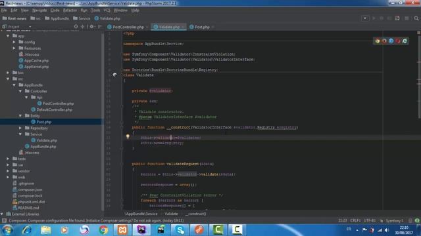Click the scroll from source target icon
Viewport: 421px width, 236px height.
pyautogui.click(x=76, y=27)
